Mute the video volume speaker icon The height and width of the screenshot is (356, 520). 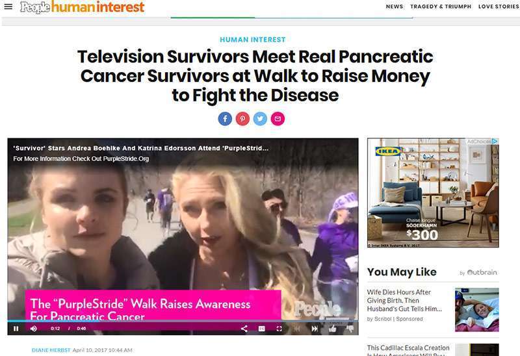34,329
